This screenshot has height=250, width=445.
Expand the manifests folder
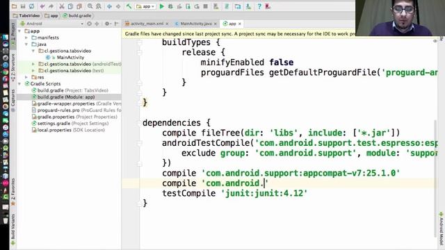point(26,37)
